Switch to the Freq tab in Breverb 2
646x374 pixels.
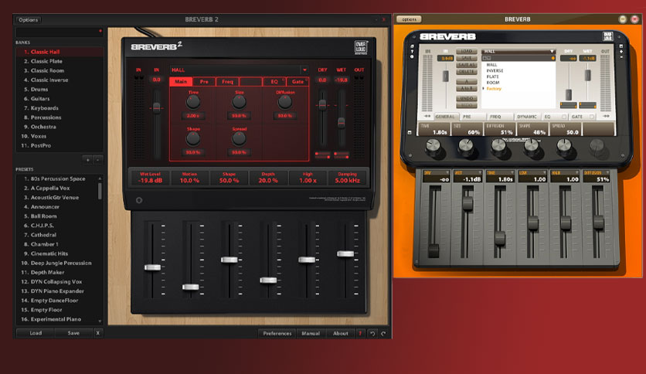(227, 82)
